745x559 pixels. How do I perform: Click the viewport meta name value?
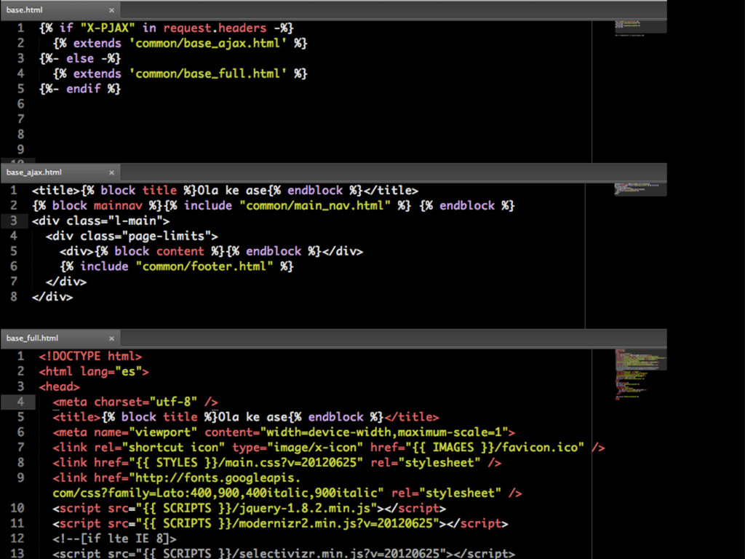click(162, 432)
